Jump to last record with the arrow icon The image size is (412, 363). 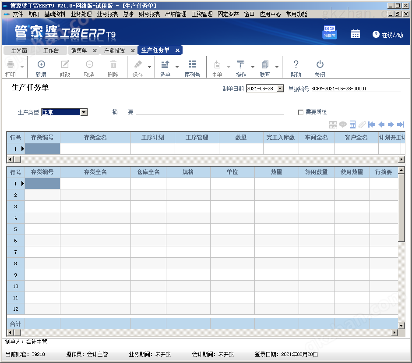pos(401,124)
